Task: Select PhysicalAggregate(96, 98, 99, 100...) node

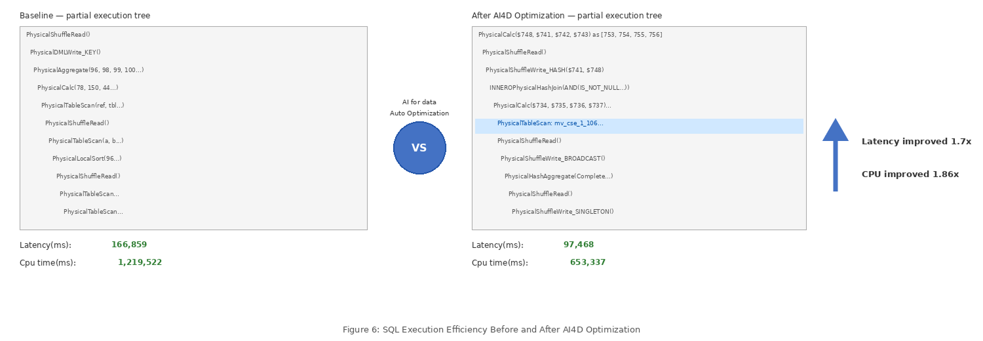Action: point(88,70)
